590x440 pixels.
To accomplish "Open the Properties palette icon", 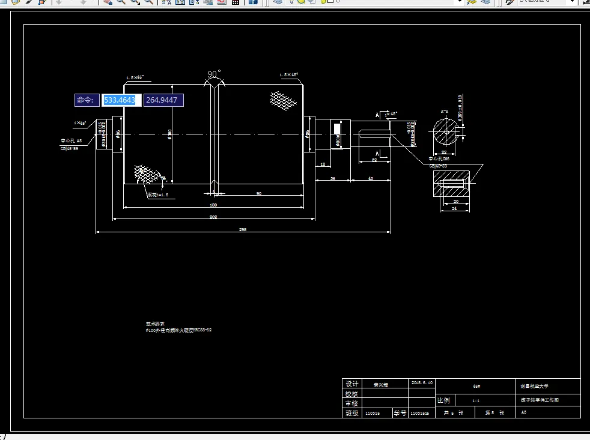I will coord(166,2).
